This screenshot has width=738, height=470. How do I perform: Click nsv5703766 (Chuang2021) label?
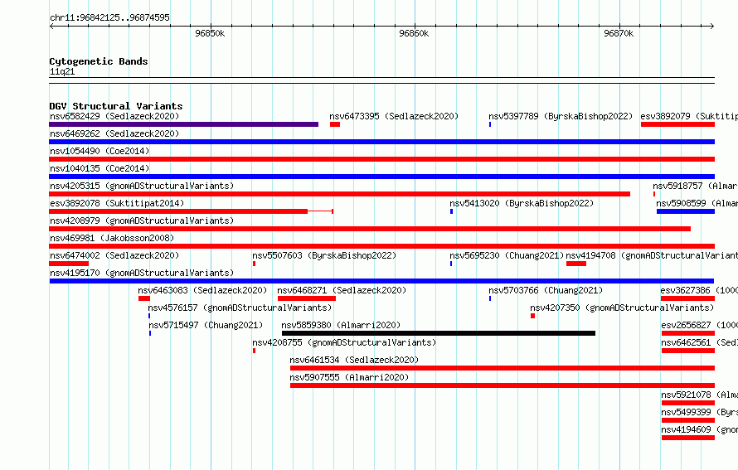(x=546, y=290)
